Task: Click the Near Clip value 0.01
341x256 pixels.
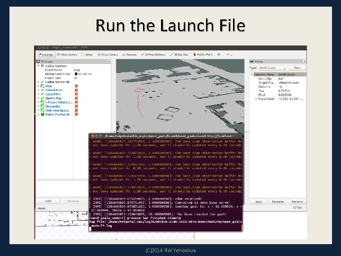Action: click(281, 79)
